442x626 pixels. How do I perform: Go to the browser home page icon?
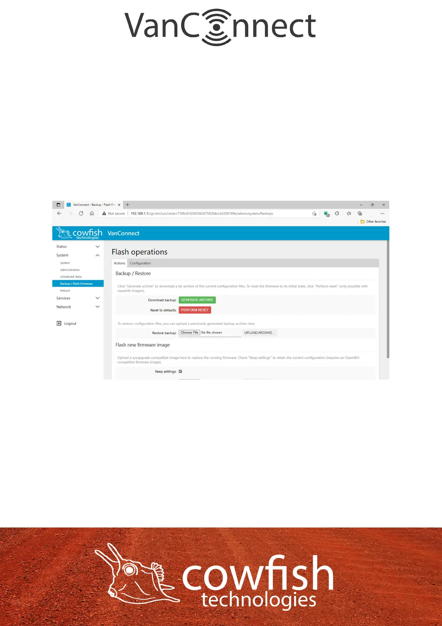(92, 213)
